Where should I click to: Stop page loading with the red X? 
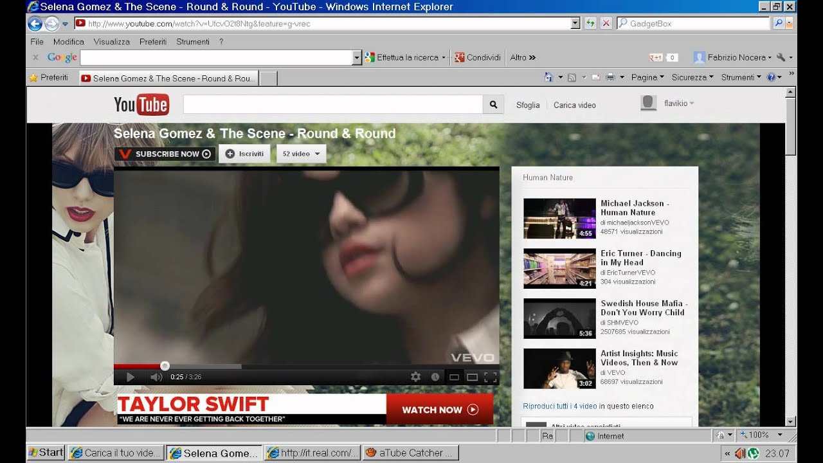(x=606, y=23)
